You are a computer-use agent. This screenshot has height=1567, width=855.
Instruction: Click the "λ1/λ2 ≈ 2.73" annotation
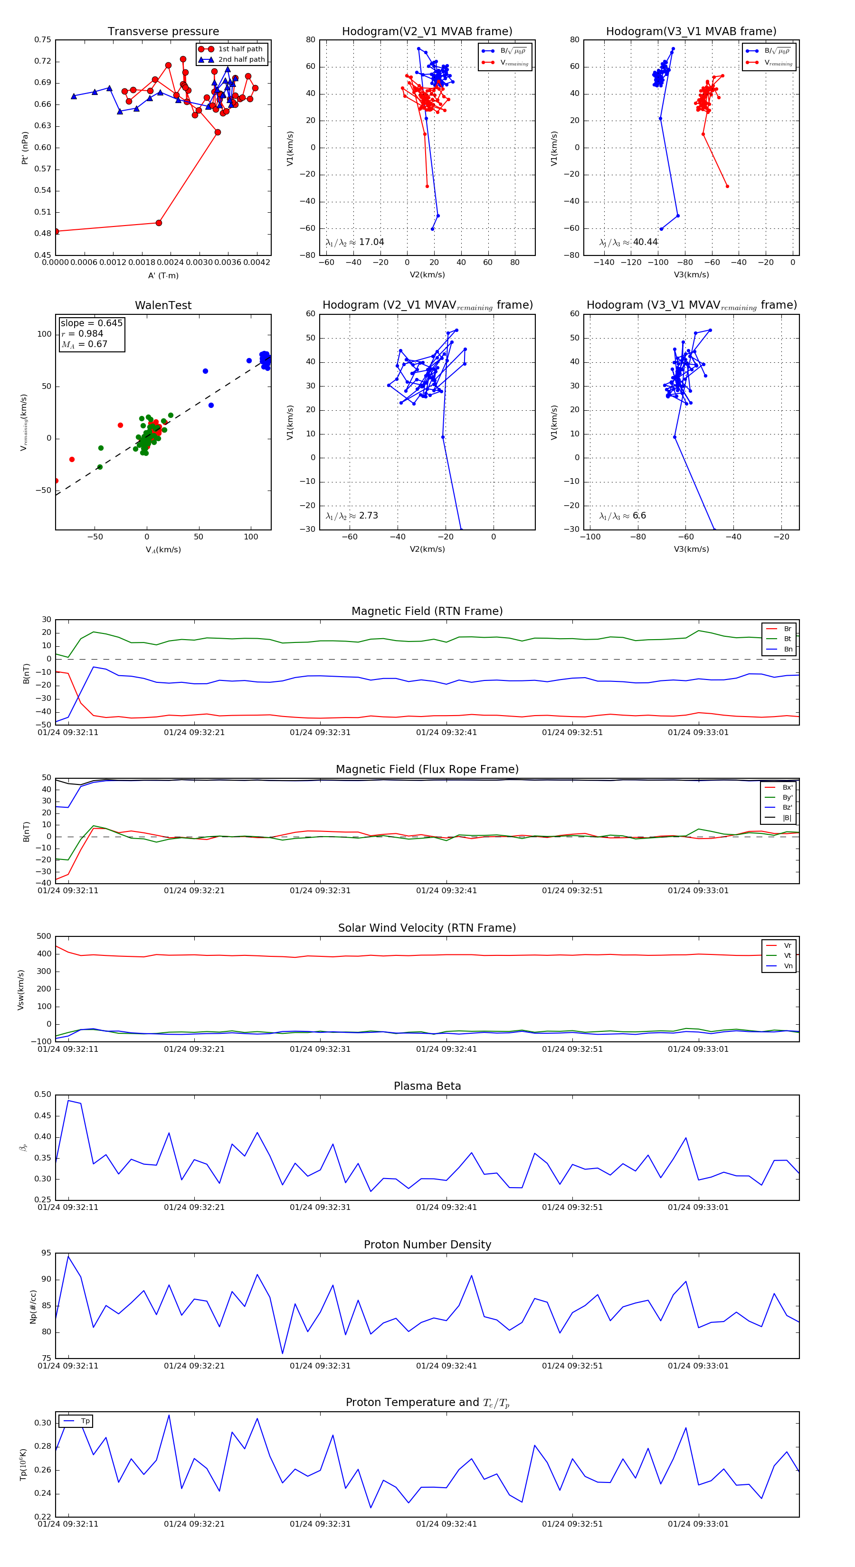pyautogui.click(x=351, y=516)
